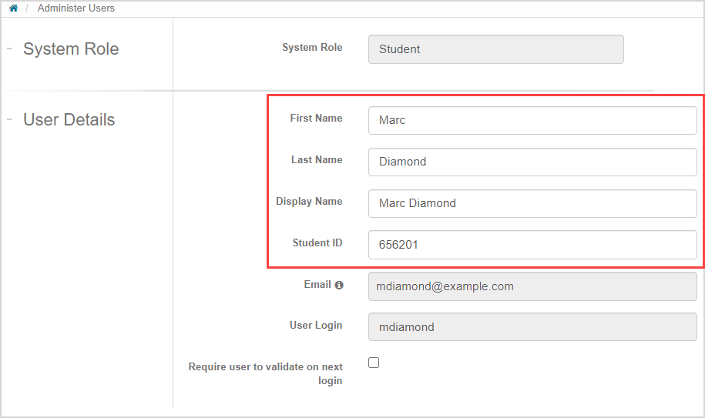
Task: Click the User Details section heading
Action: (x=69, y=120)
